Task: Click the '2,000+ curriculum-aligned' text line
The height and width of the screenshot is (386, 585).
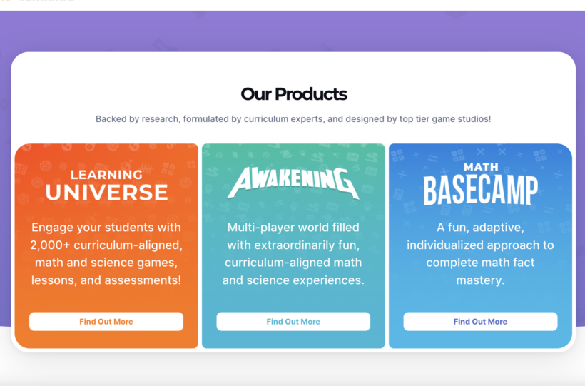Action: pos(106,245)
